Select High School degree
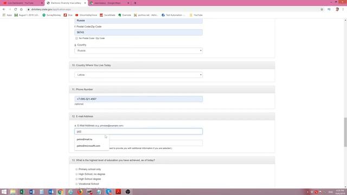347x195 pixels. click(76, 179)
